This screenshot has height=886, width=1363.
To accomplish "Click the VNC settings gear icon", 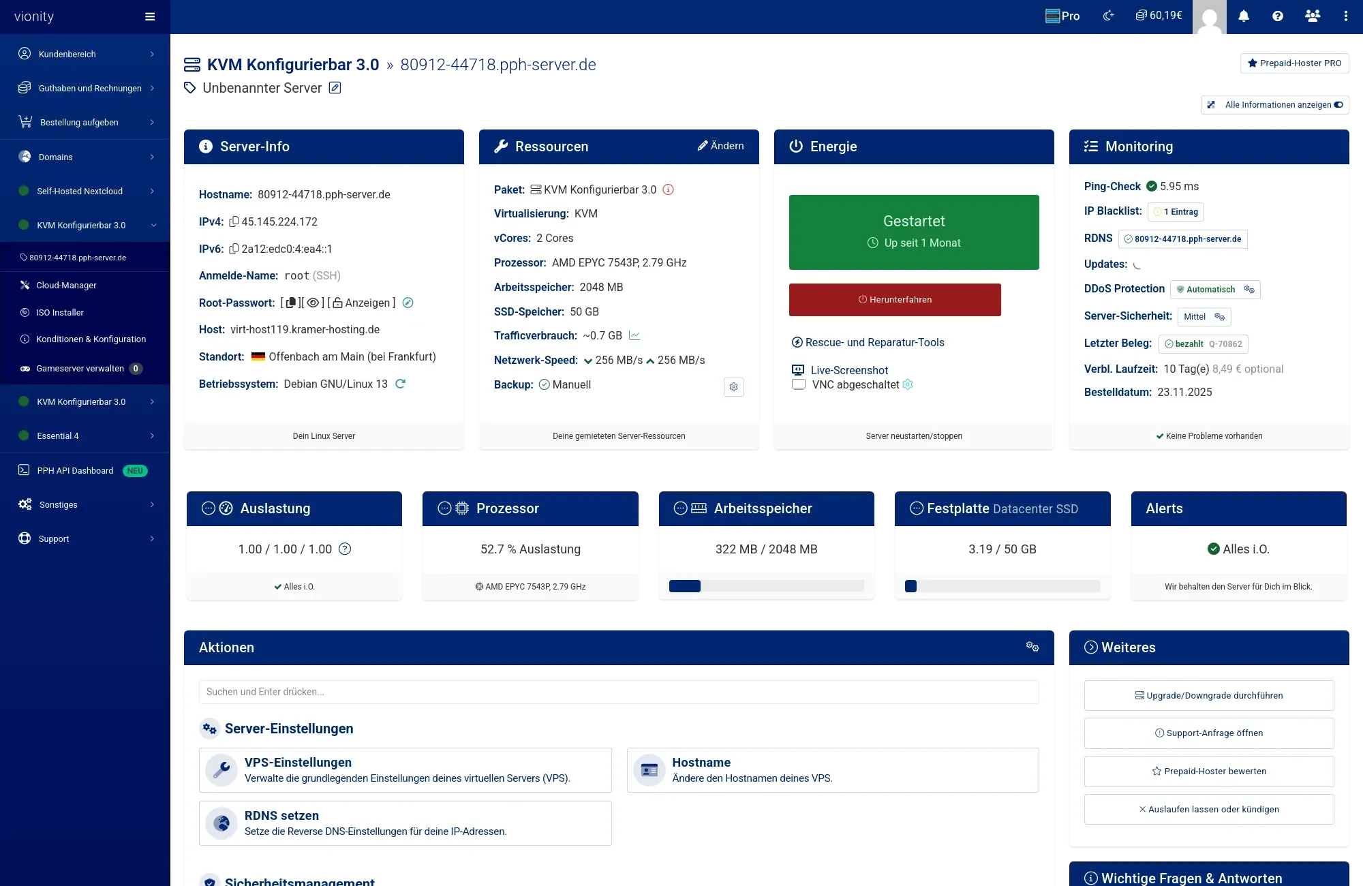I will (908, 384).
